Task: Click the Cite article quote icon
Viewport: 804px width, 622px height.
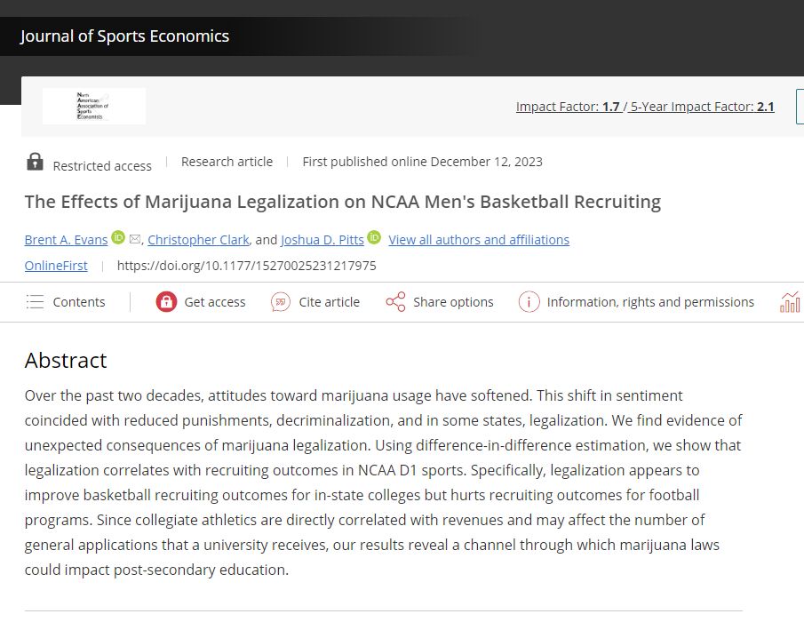Action: 281,301
